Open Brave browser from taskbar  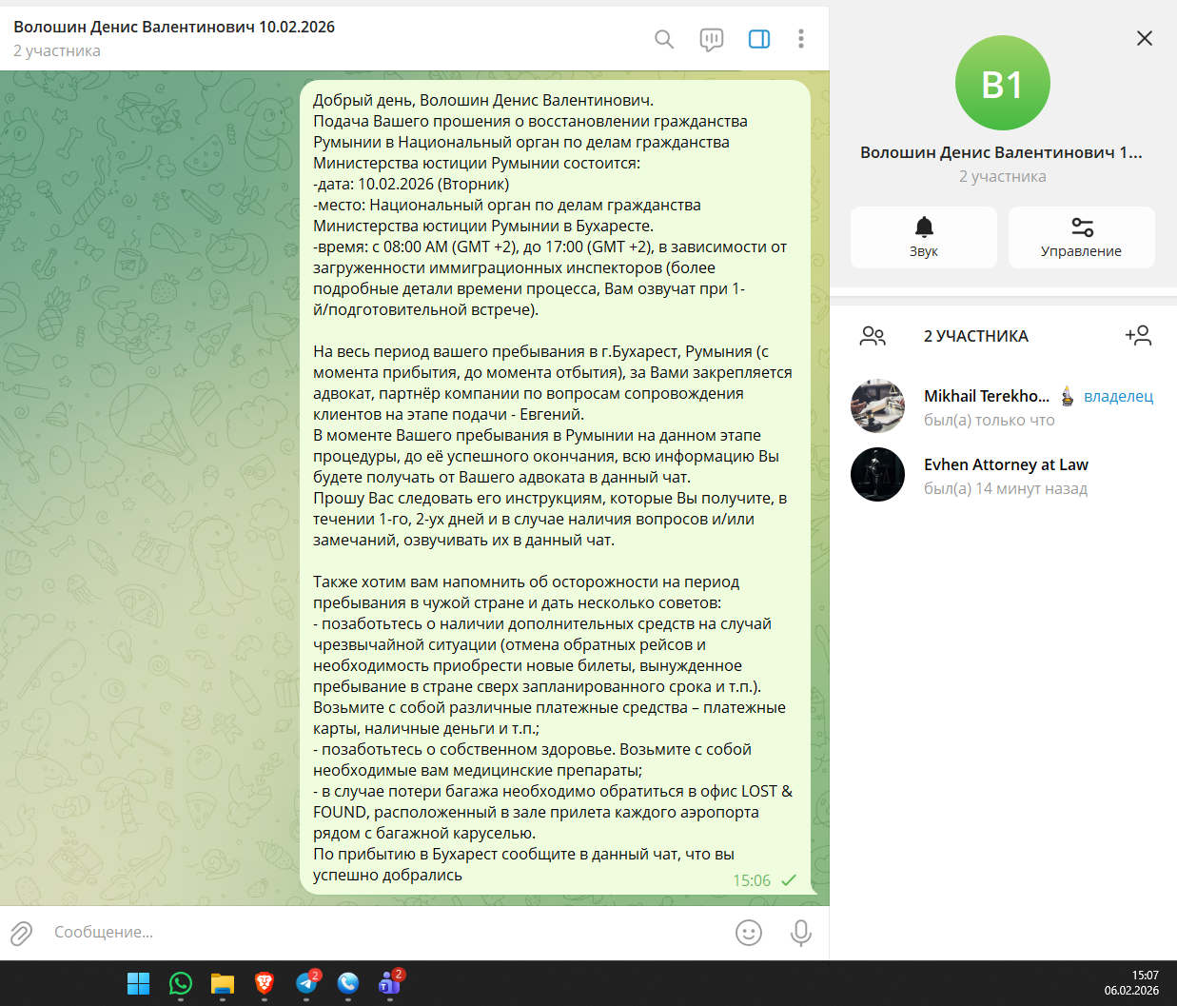tap(265, 983)
